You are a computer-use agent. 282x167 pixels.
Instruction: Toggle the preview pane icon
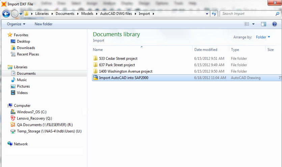click(263, 24)
